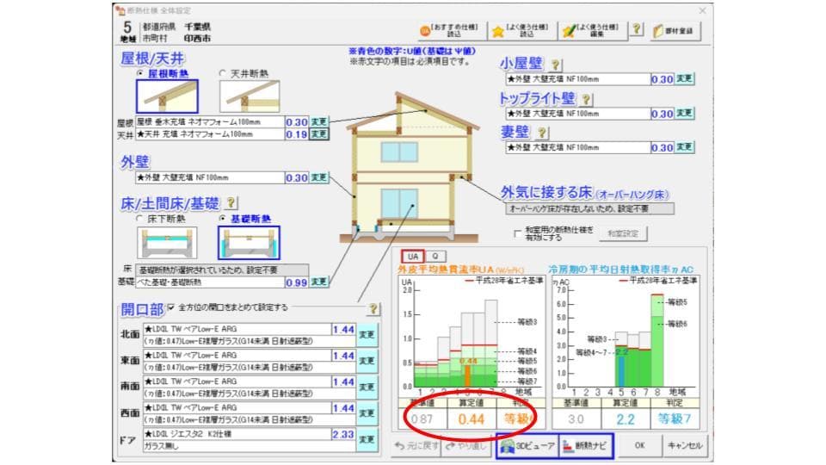This screenshot has width=826, height=465.
Task: Select 屋根断熱 radio button
Action: (140, 73)
